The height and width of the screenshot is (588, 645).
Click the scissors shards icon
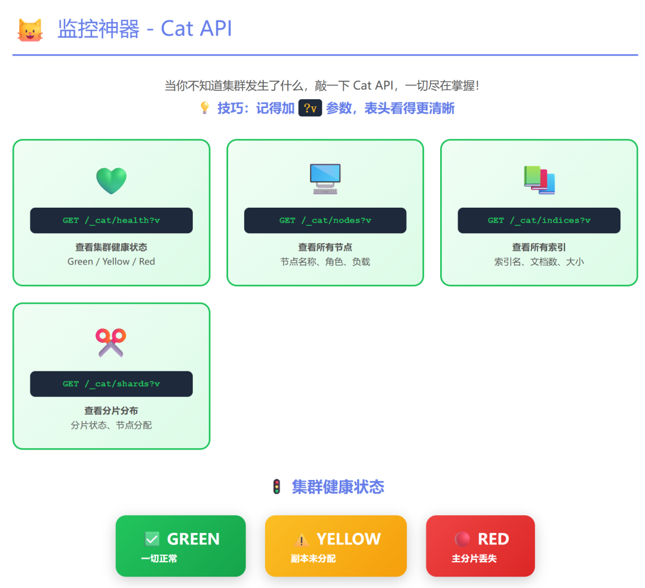pos(111,343)
